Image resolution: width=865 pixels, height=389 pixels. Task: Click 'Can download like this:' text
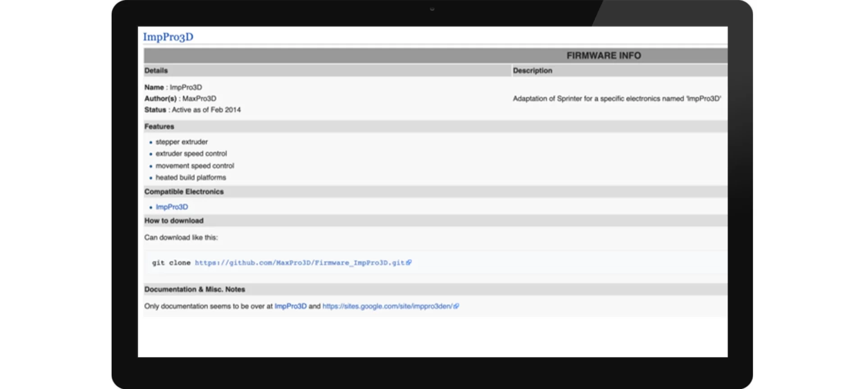click(x=181, y=237)
